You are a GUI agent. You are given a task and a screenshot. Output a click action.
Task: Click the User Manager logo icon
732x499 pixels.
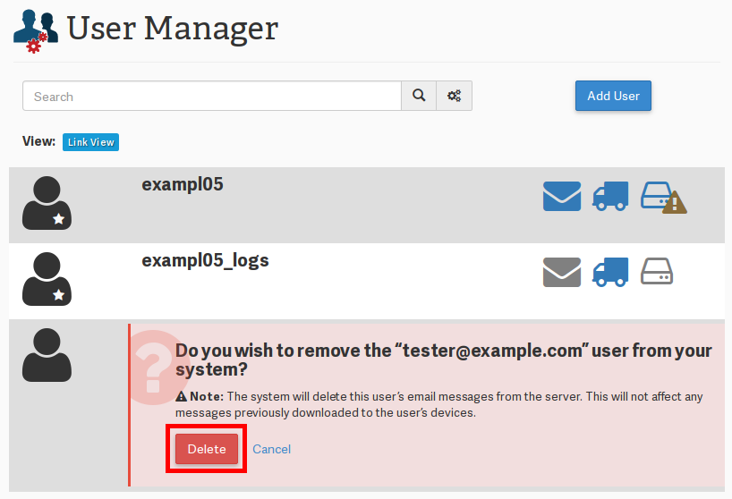pyautogui.click(x=36, y=31)
